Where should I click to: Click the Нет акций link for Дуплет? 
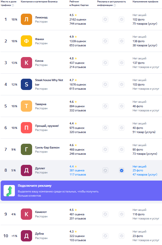(x=139, y=166)
